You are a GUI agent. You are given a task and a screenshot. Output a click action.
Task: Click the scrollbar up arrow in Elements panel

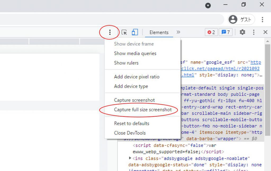tap(268, 41)
